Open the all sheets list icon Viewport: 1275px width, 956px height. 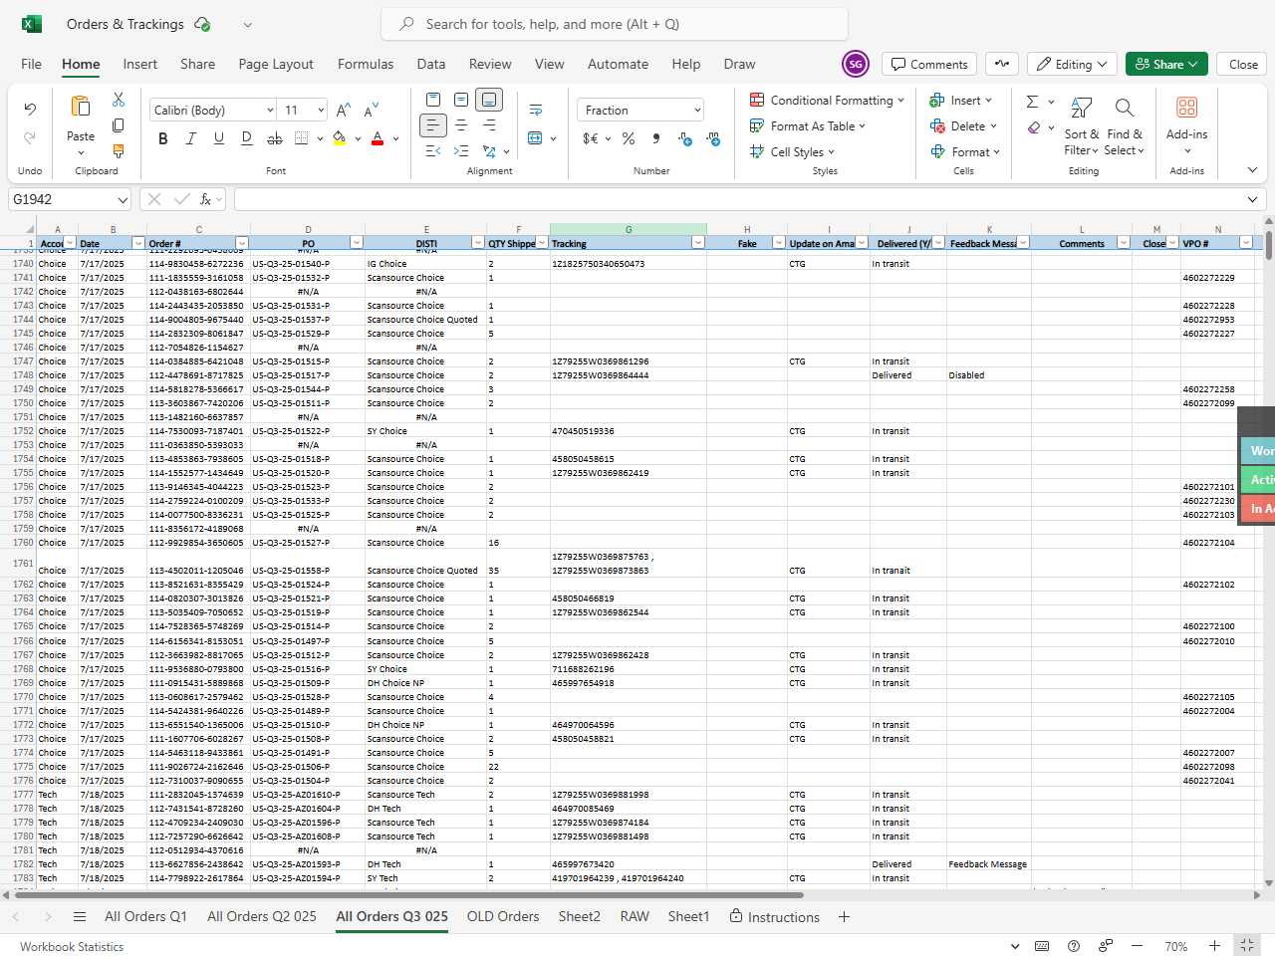80,916
